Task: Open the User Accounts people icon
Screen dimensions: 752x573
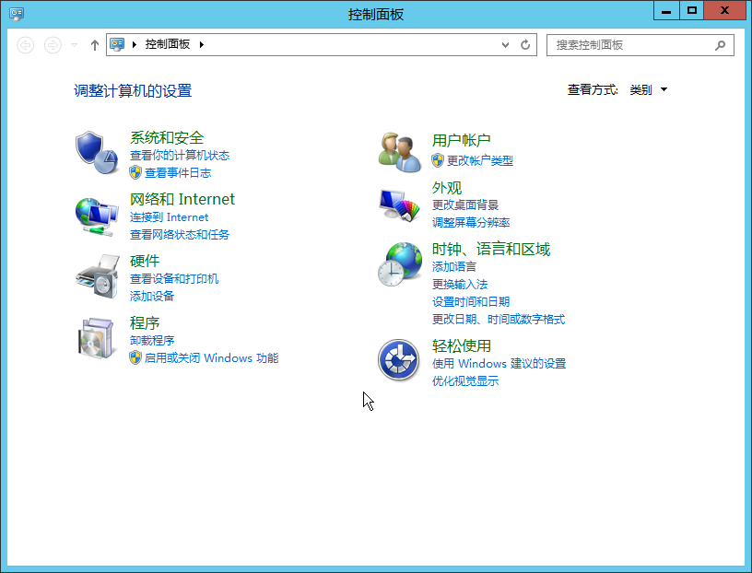Action: coord(400,153)
